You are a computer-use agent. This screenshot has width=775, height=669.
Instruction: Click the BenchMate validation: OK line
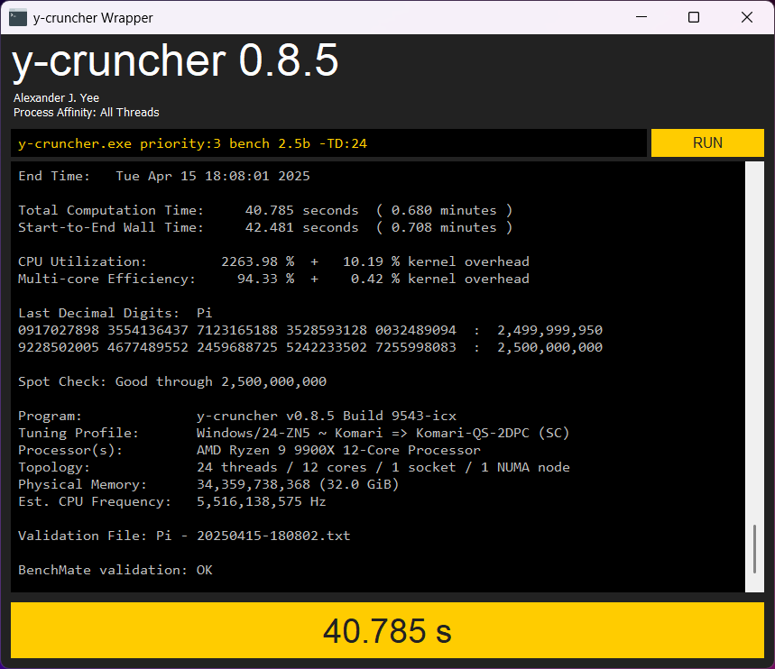point(115,570)
